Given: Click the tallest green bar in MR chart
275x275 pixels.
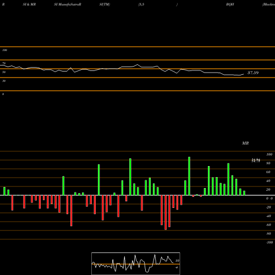Looking at the screenshot, I should coord(189,176).
